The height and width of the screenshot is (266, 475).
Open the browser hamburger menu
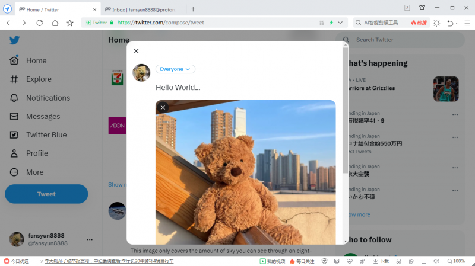pos(467,23)
